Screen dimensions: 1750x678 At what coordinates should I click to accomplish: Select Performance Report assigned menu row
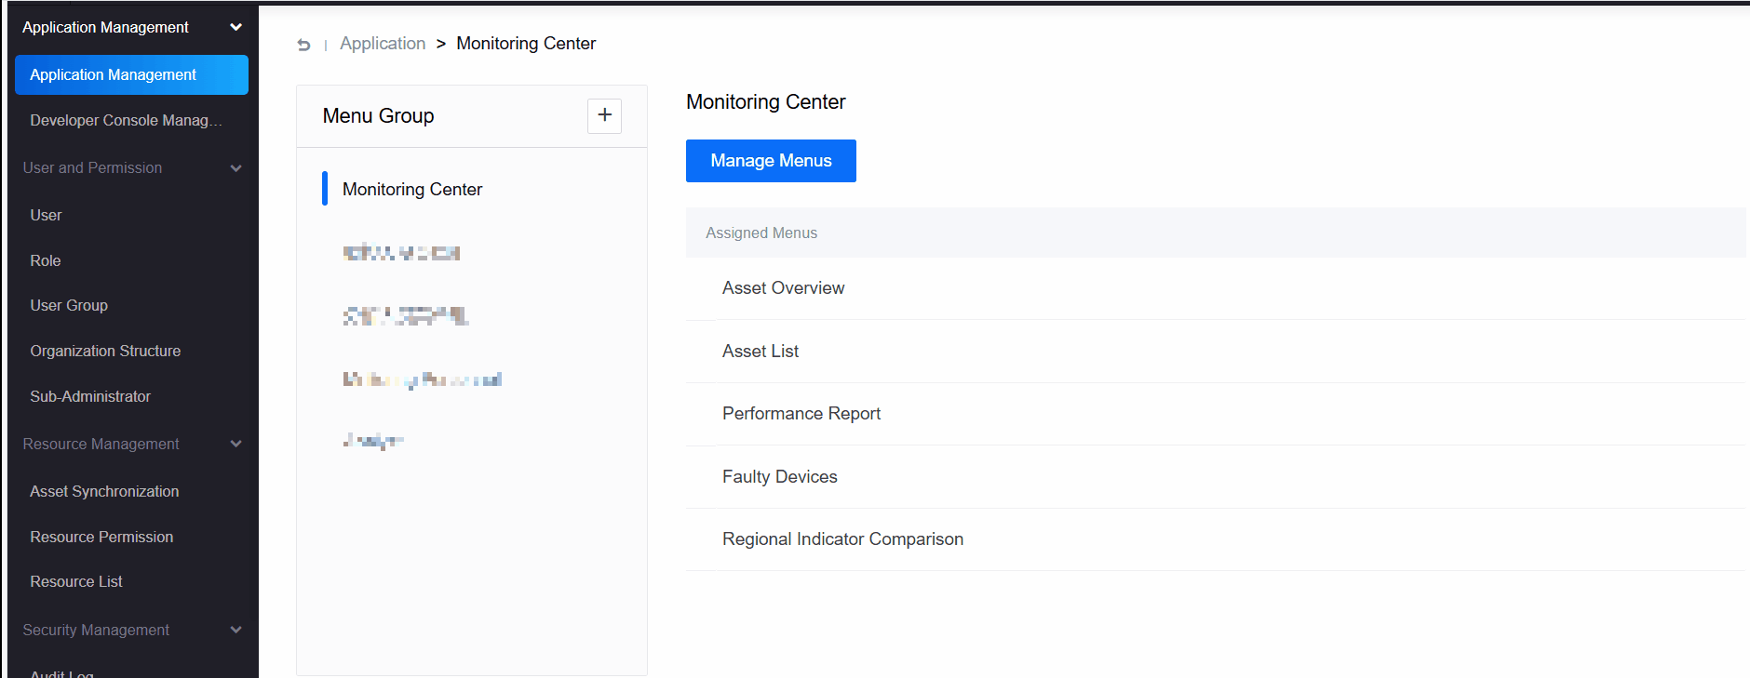(801, 414)
